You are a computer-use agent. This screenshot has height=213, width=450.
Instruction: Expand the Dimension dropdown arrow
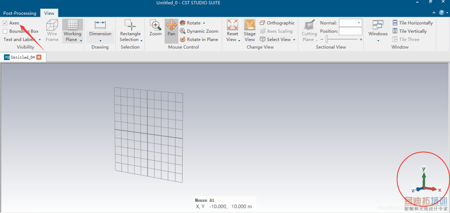[x=100, y=41]
